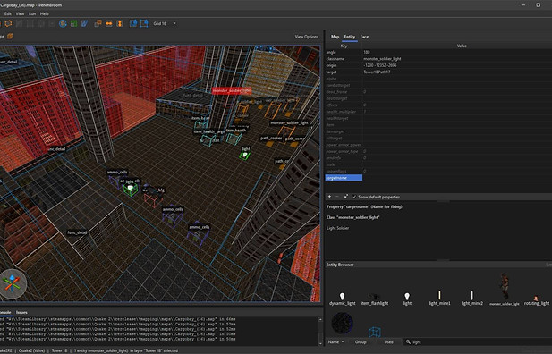Click the Duplicate objects toolbar icon
552x354 pixels.
(98, 23)
